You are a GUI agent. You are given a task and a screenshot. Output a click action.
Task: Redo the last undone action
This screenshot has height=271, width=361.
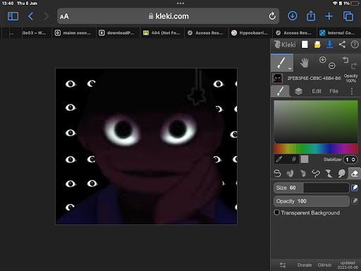[354, 66]
